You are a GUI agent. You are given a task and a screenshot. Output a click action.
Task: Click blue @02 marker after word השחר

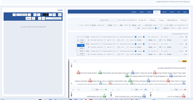tap(133, 73)
